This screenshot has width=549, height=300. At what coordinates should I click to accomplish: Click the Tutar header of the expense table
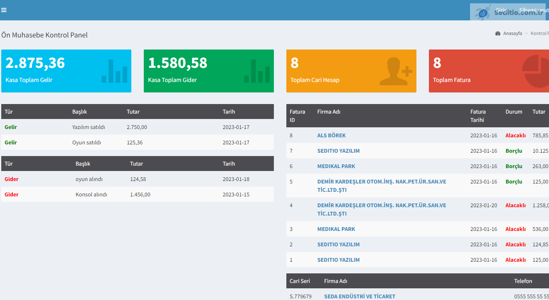click(x=136, y=164)
